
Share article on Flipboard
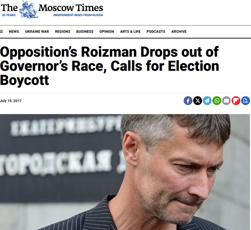pyautogui.click(x=236, y=101)
